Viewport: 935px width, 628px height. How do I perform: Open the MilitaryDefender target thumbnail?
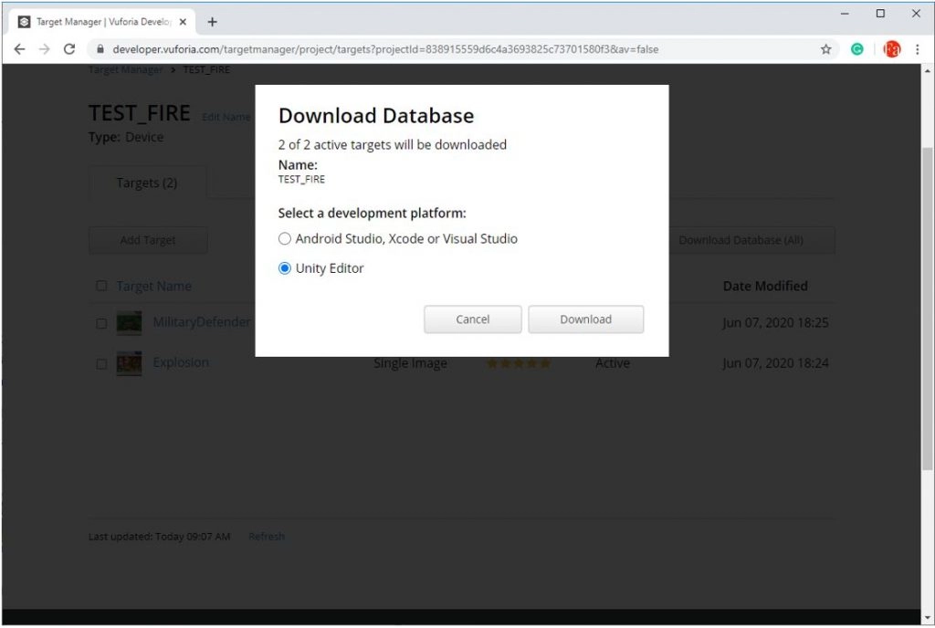130,323
